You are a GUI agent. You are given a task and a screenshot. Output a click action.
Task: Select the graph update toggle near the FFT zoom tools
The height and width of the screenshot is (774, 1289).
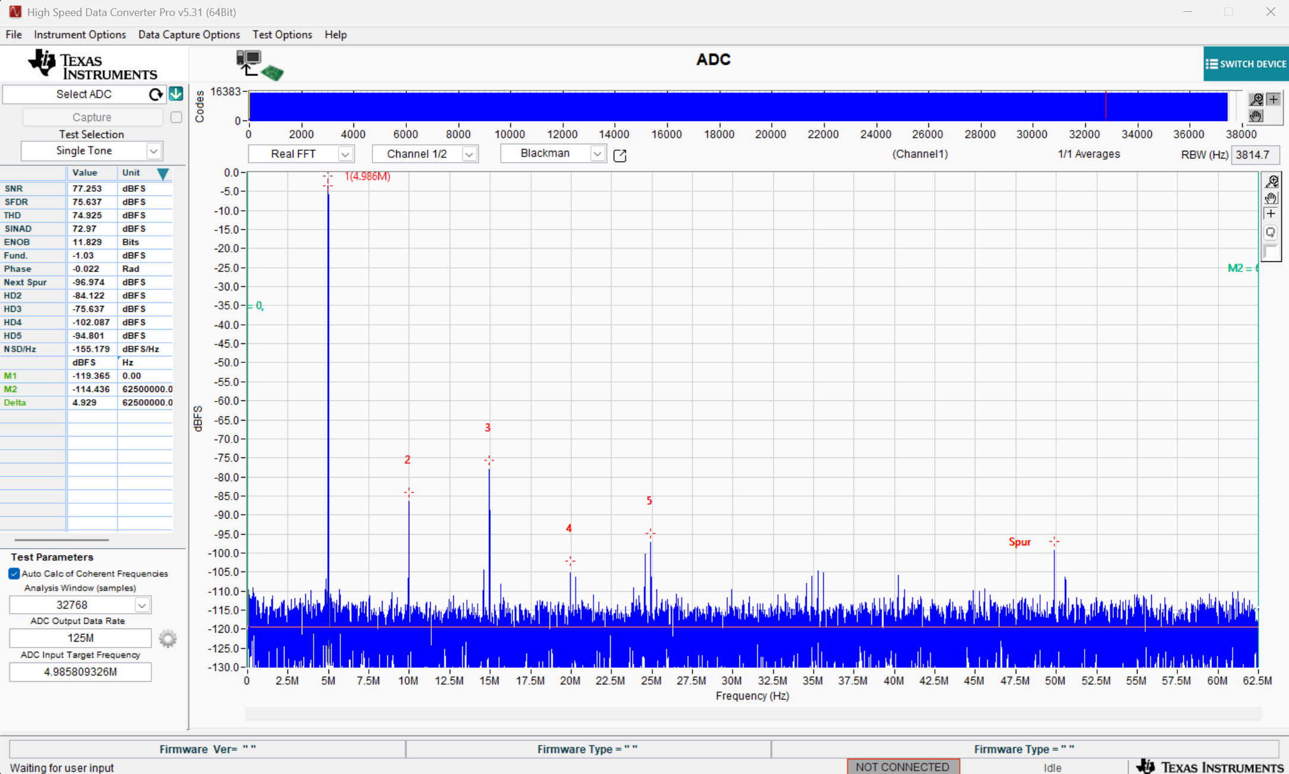[x=1270, y=232]
